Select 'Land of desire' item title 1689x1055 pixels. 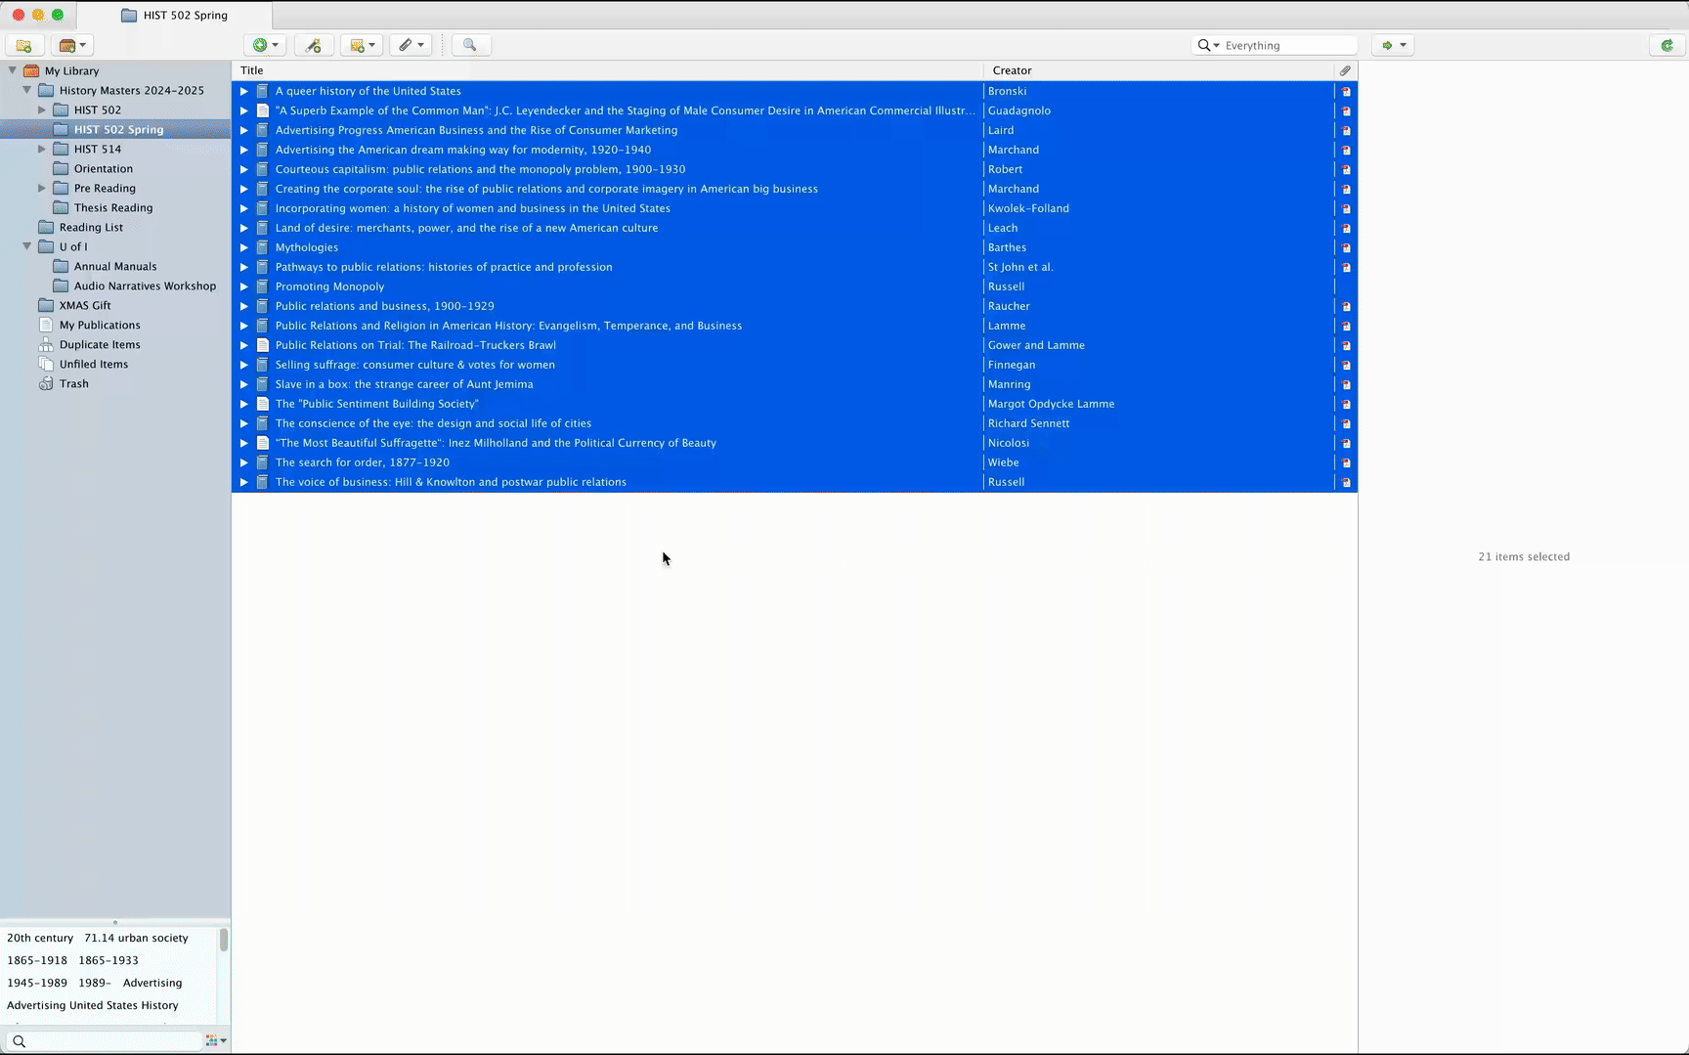466,228
